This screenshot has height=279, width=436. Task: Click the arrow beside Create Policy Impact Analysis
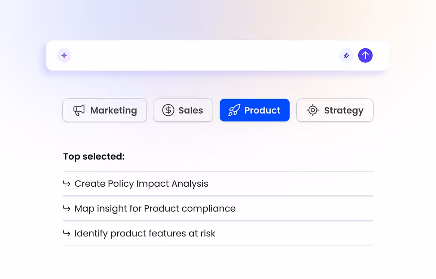click(67, 183)
